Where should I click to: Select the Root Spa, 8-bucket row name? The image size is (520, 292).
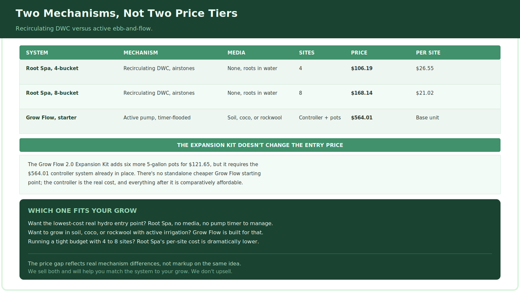tap(52, 93)
